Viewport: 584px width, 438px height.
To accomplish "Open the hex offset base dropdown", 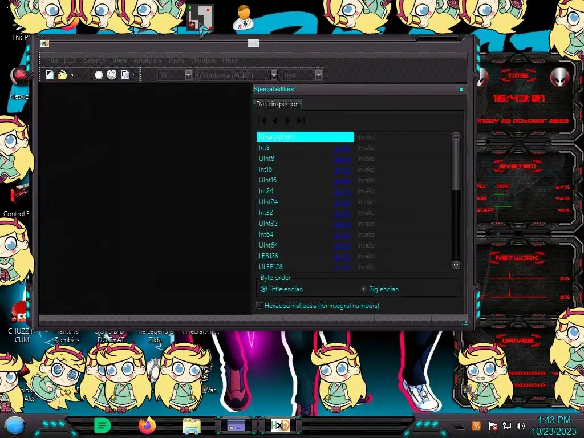I will point(318,75).
